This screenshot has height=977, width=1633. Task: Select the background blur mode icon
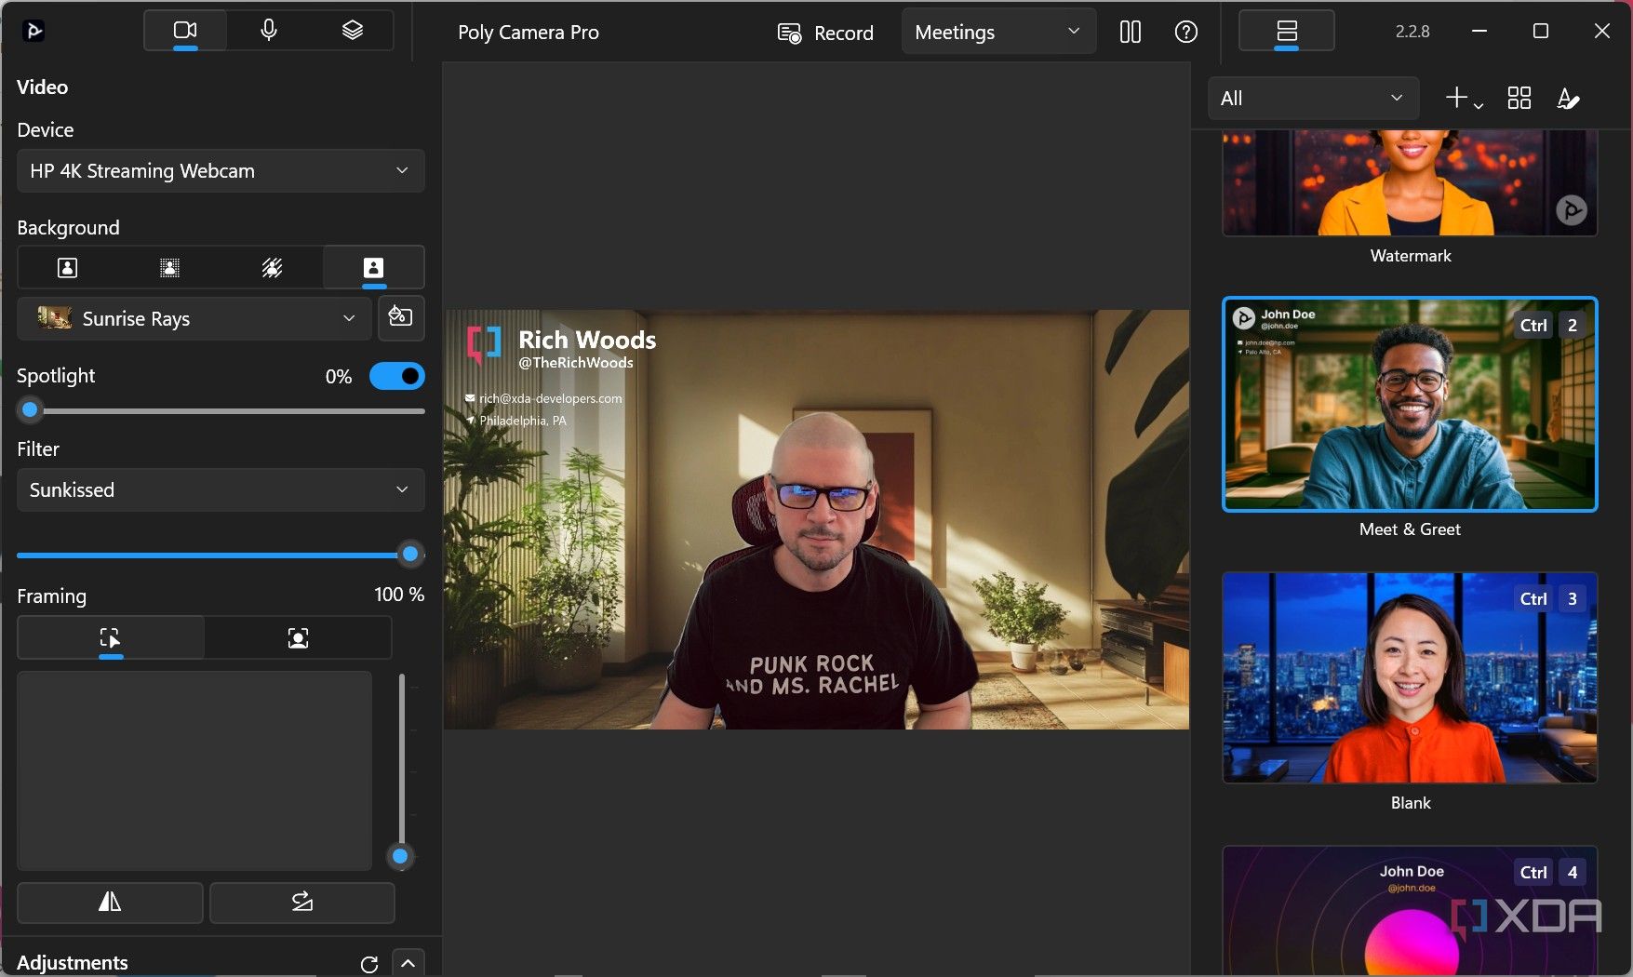[169, 268]
